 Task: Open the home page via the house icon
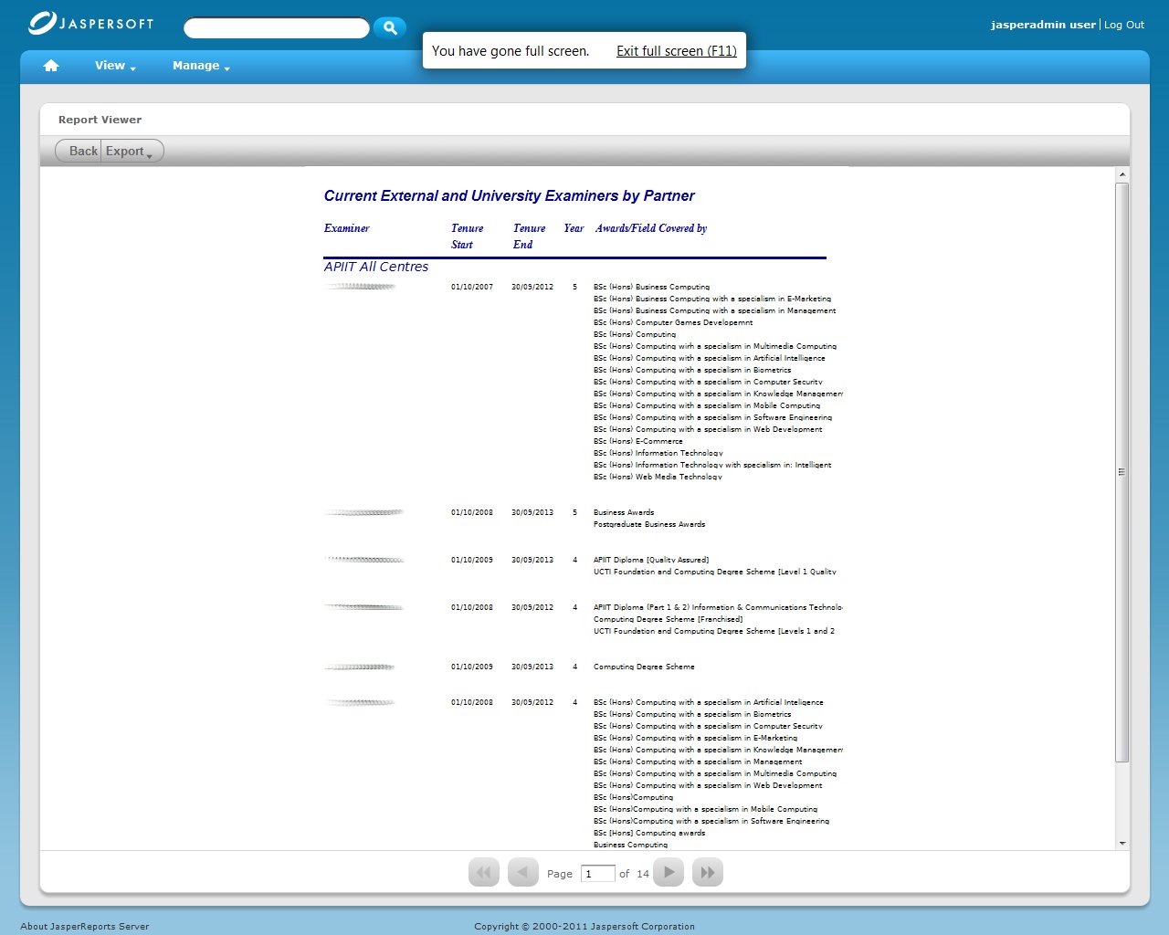50,65
